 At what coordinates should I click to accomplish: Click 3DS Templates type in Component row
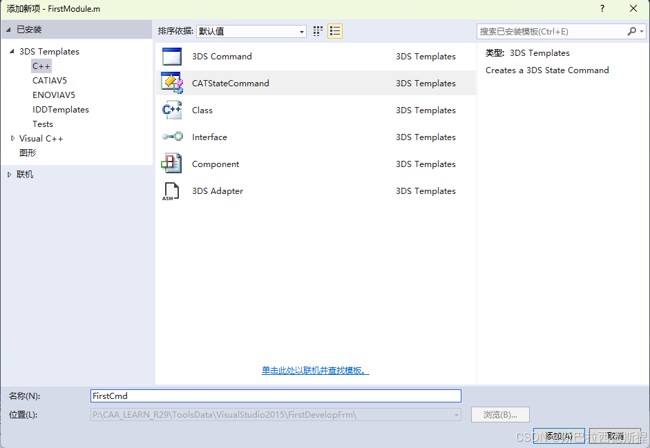[426, 164]
